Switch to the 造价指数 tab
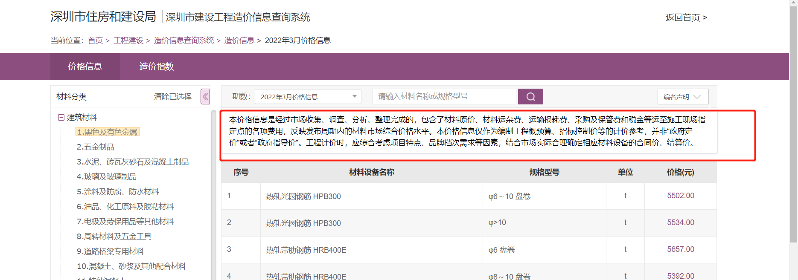 tap(156, 66)
